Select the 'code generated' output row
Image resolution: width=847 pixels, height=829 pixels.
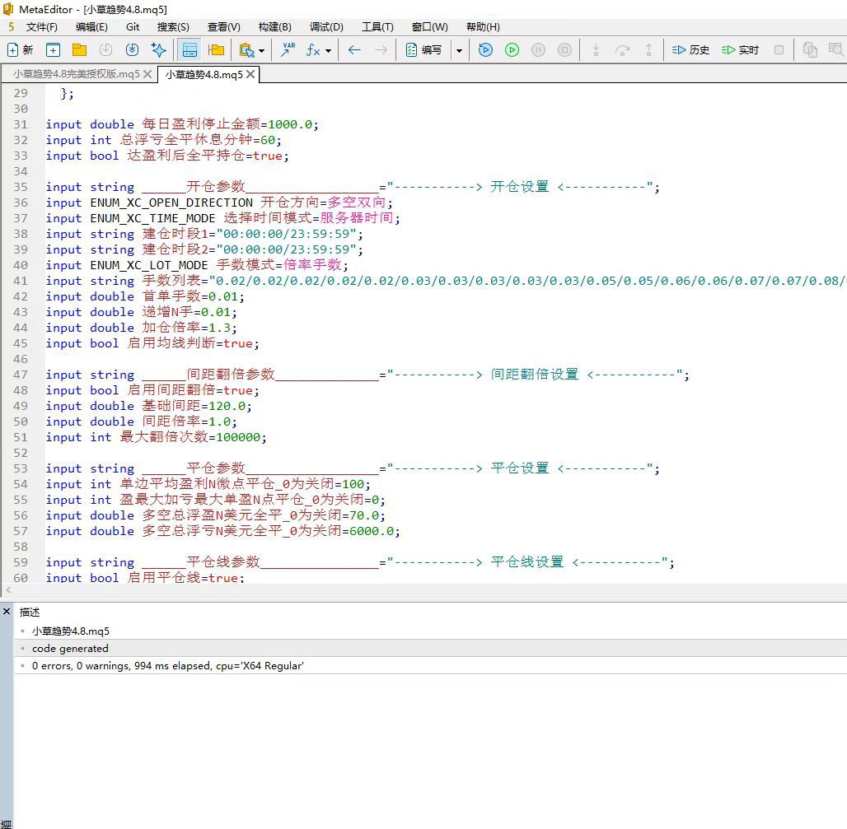tap(431, 648)
